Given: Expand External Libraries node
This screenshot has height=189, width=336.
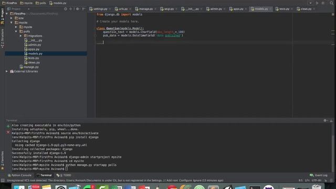Looking at the screenshot, I should coord(7,71).
